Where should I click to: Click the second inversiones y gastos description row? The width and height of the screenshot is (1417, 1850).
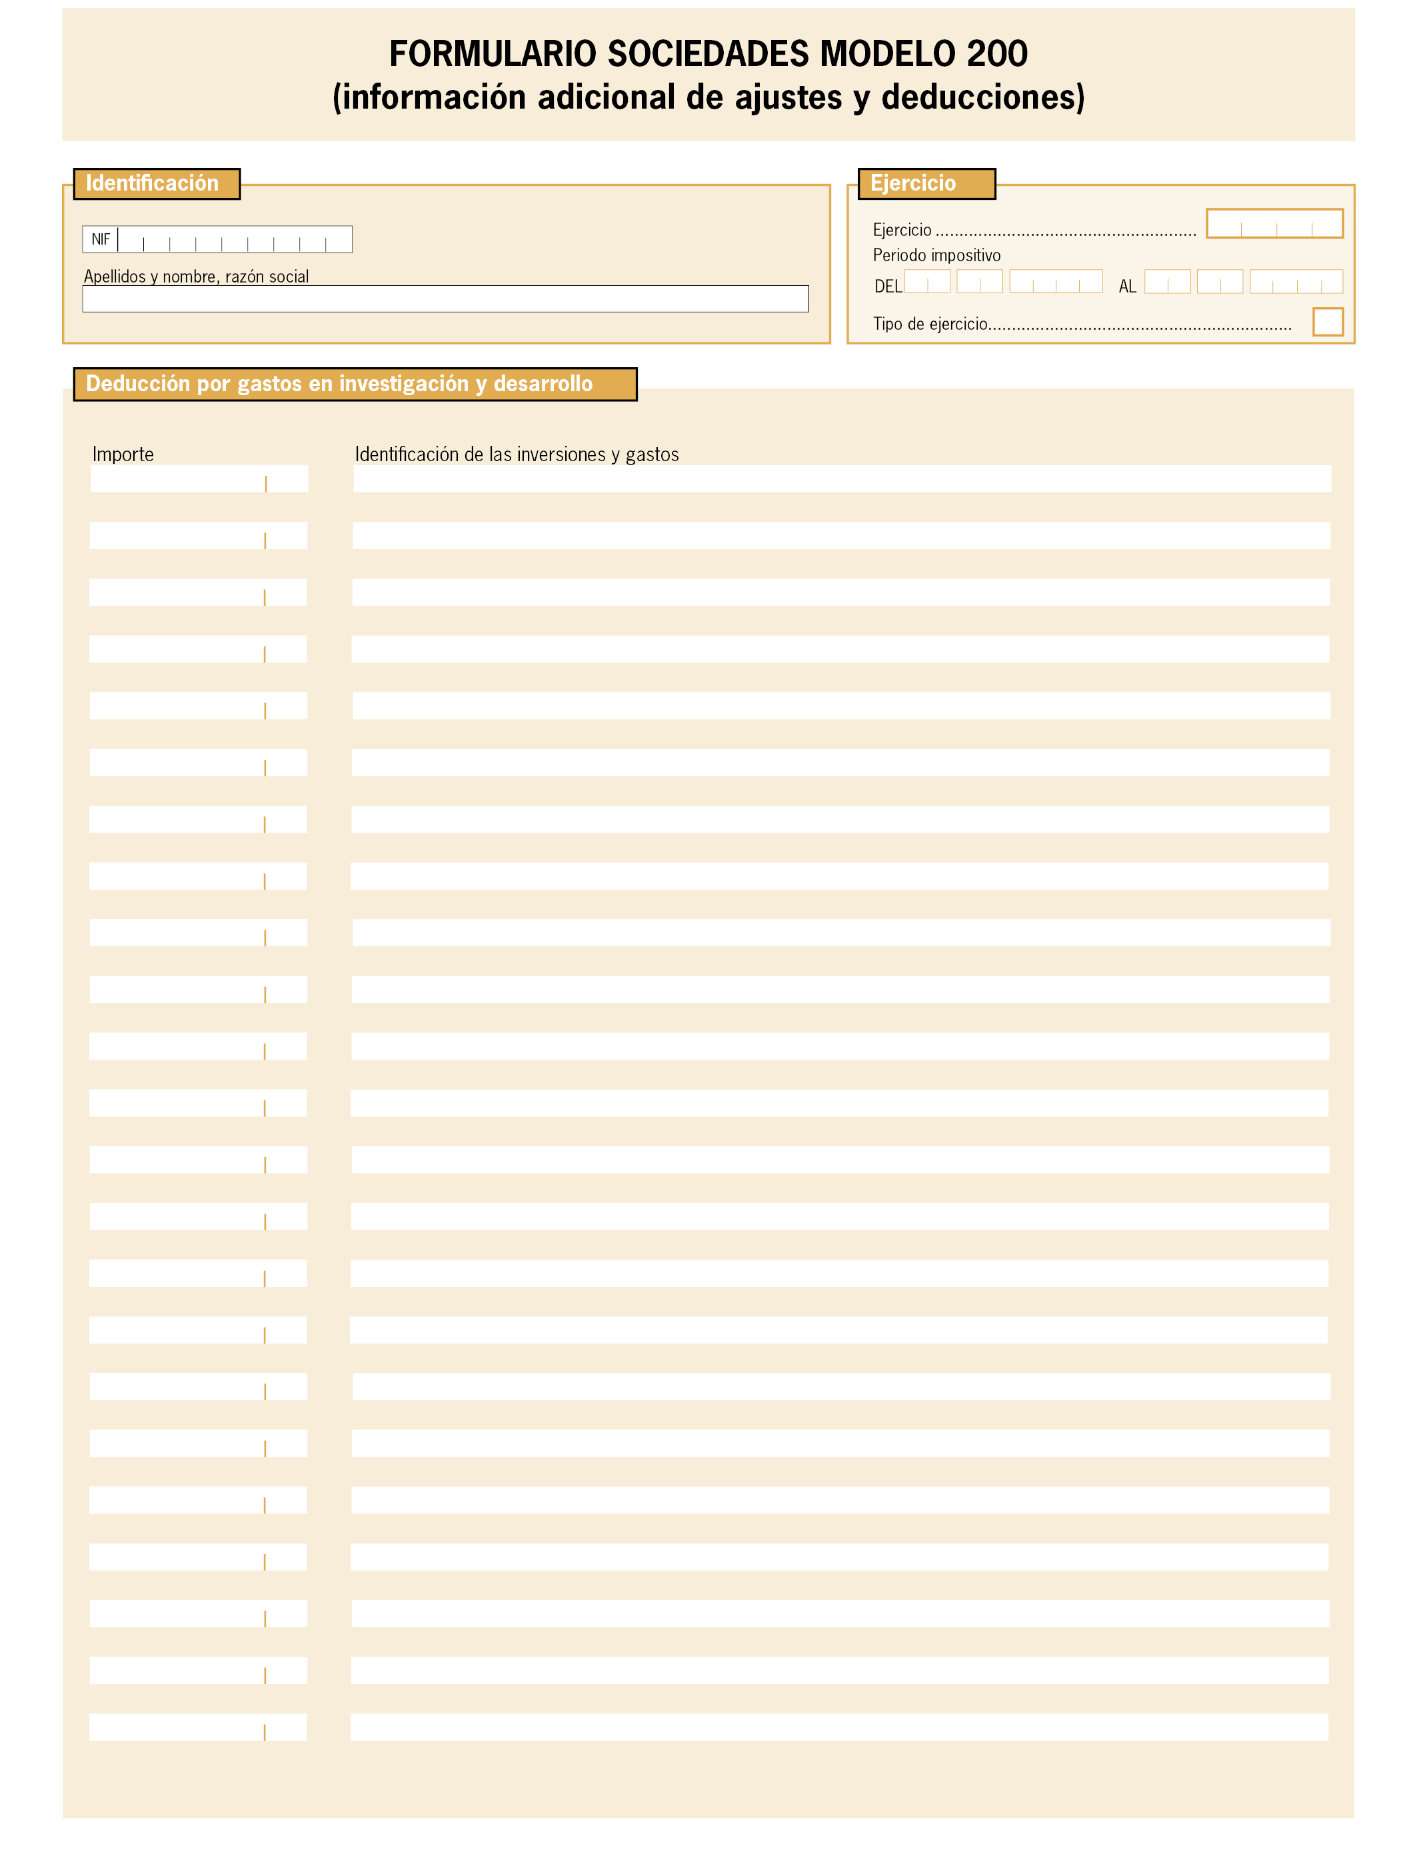pos(841,535)
